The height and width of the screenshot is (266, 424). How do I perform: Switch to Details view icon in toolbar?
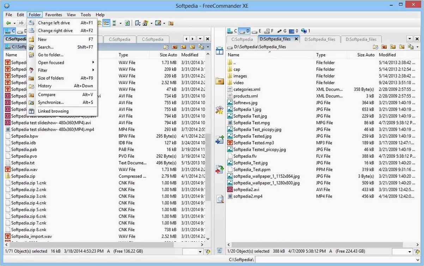click(x=106, y=23)
